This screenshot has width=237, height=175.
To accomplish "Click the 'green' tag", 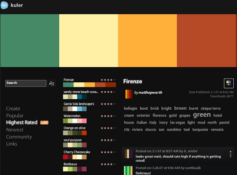I will [202, 115].
